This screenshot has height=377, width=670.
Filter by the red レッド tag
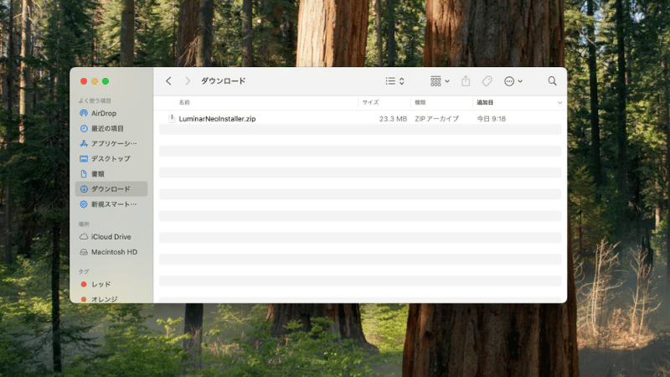tap(100, 284)
